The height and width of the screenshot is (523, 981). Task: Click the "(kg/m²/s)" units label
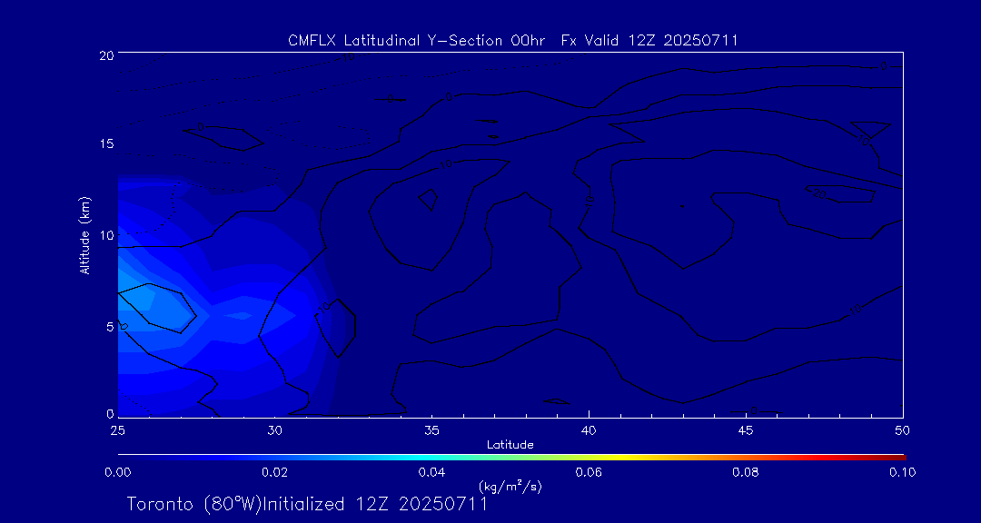point(510,486)
